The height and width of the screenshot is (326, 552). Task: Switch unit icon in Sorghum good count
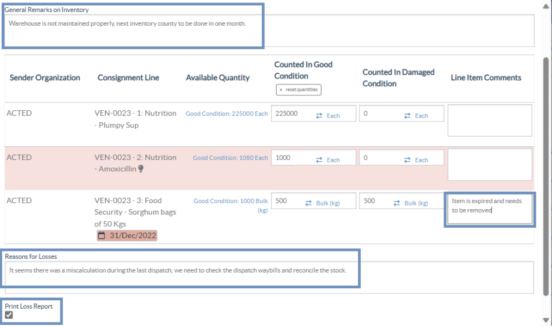click(308, 203)
